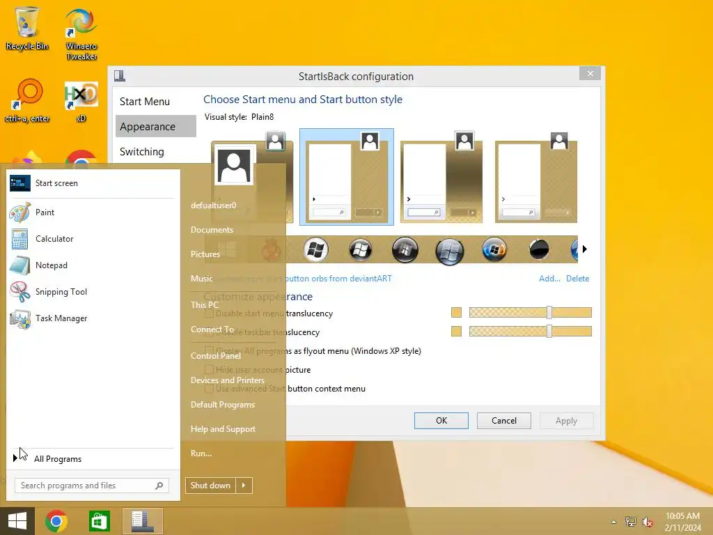
Task: Open Recycle Bin desktop icon
Action: point(27,28)
